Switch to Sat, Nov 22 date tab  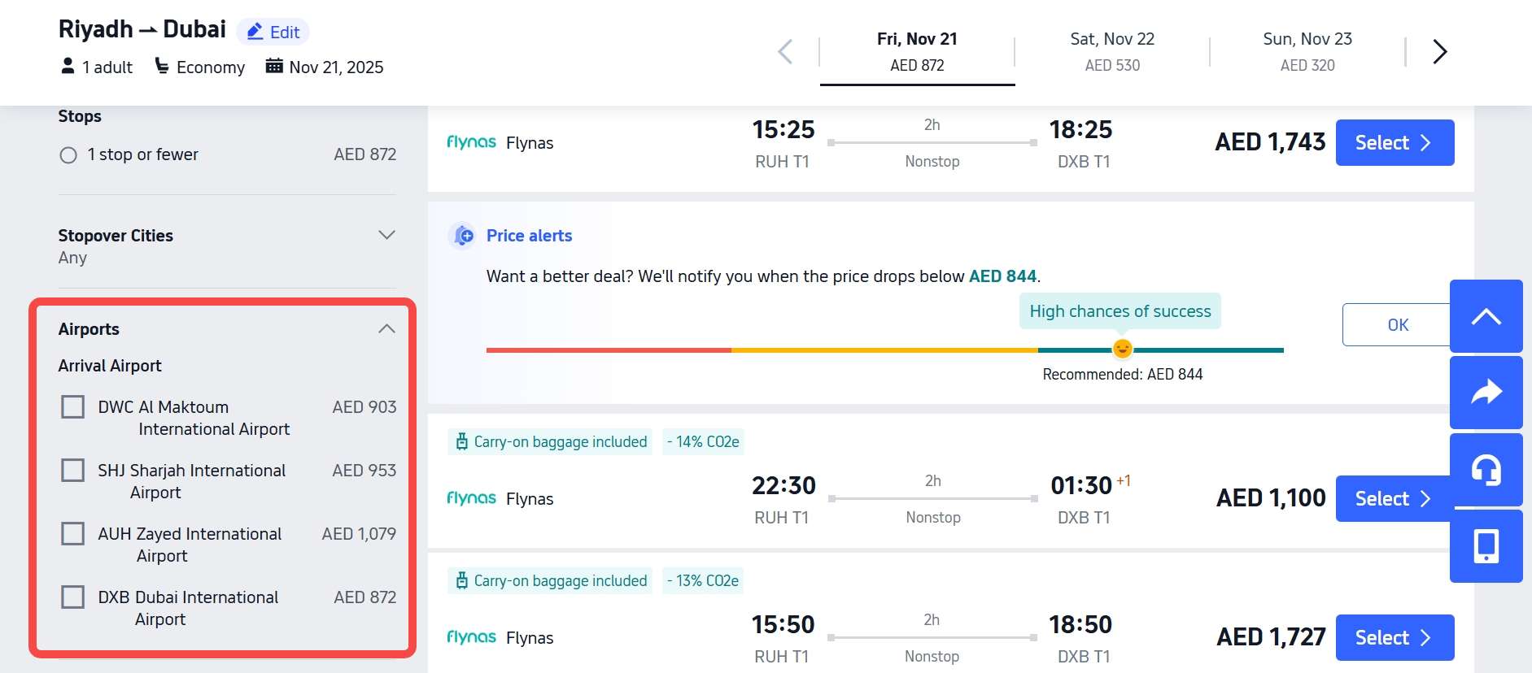[x=1112, y=51]
